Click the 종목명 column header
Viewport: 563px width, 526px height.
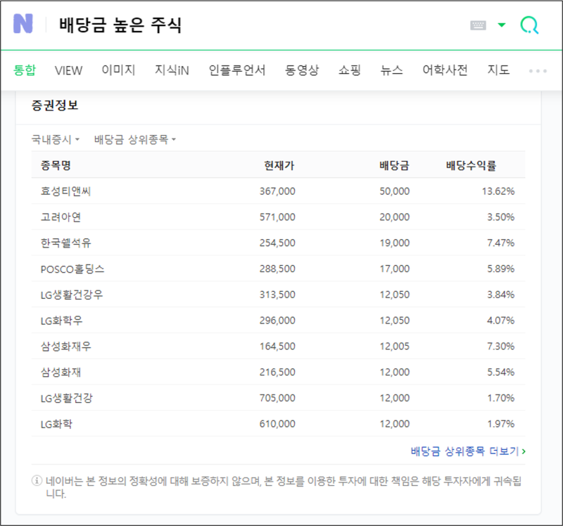coord(56,165)
